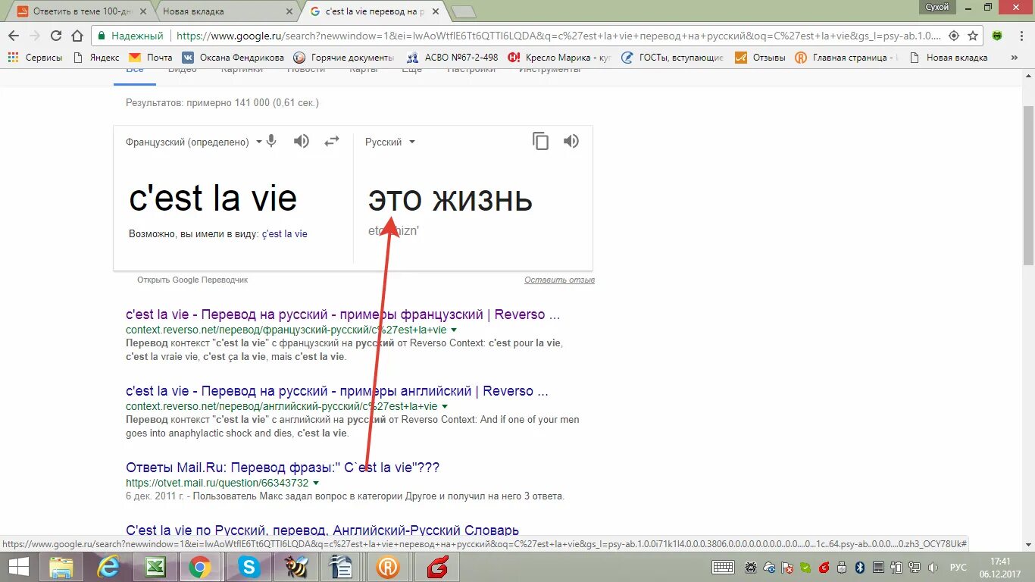
Task: Open Сервисы apps bookmark
Action: coord(35,58)
